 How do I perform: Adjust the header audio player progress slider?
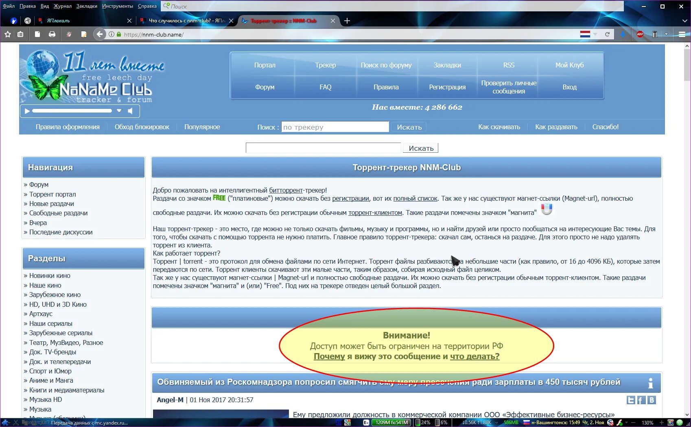pyautogui.click(x=72, y=111)
